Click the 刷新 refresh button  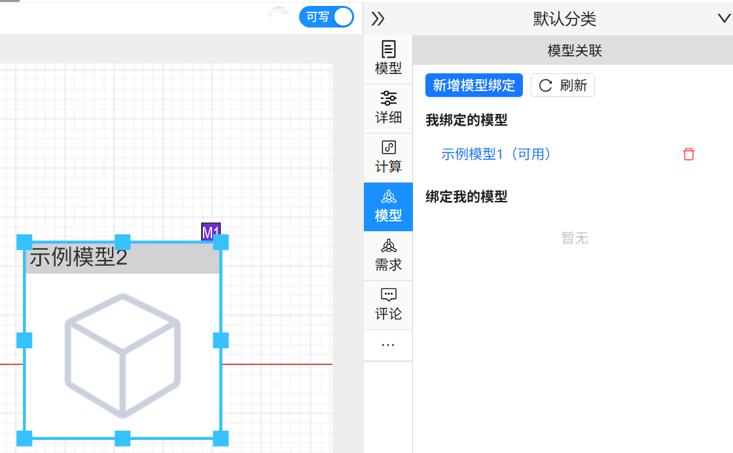click(562, 85)
